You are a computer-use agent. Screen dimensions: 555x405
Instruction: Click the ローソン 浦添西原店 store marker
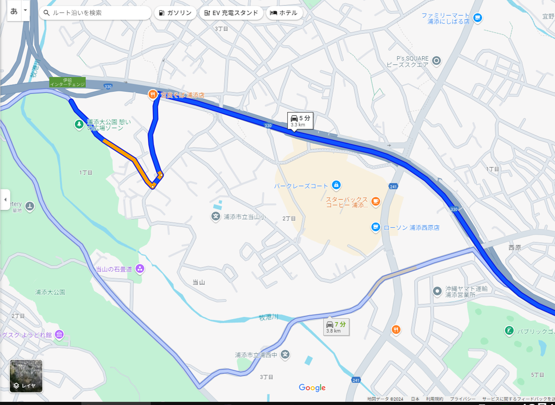pyautogui.click(x=375, y=227)
